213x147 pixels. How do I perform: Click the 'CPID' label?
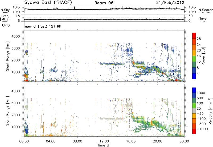6,25
